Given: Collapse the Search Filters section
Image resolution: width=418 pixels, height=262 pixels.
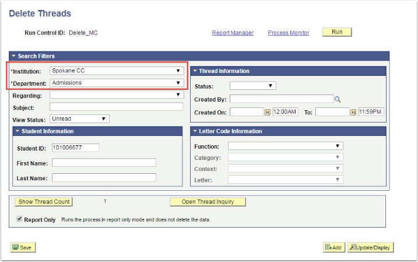Looking at the screenshot, I should (x=14, y=56).
